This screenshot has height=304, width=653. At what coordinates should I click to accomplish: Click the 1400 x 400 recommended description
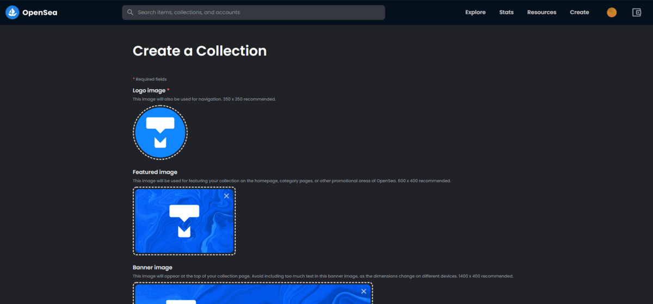pos(323,276)
